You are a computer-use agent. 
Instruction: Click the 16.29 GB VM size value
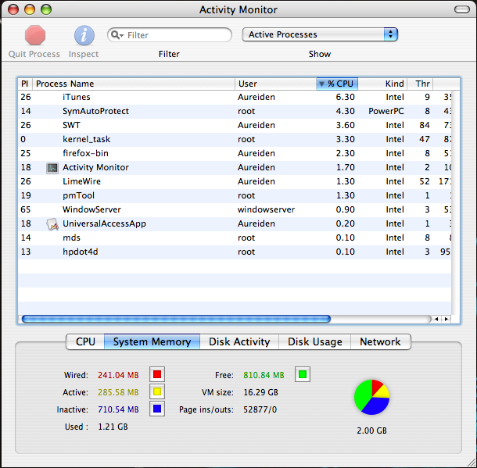pos(260,392)
